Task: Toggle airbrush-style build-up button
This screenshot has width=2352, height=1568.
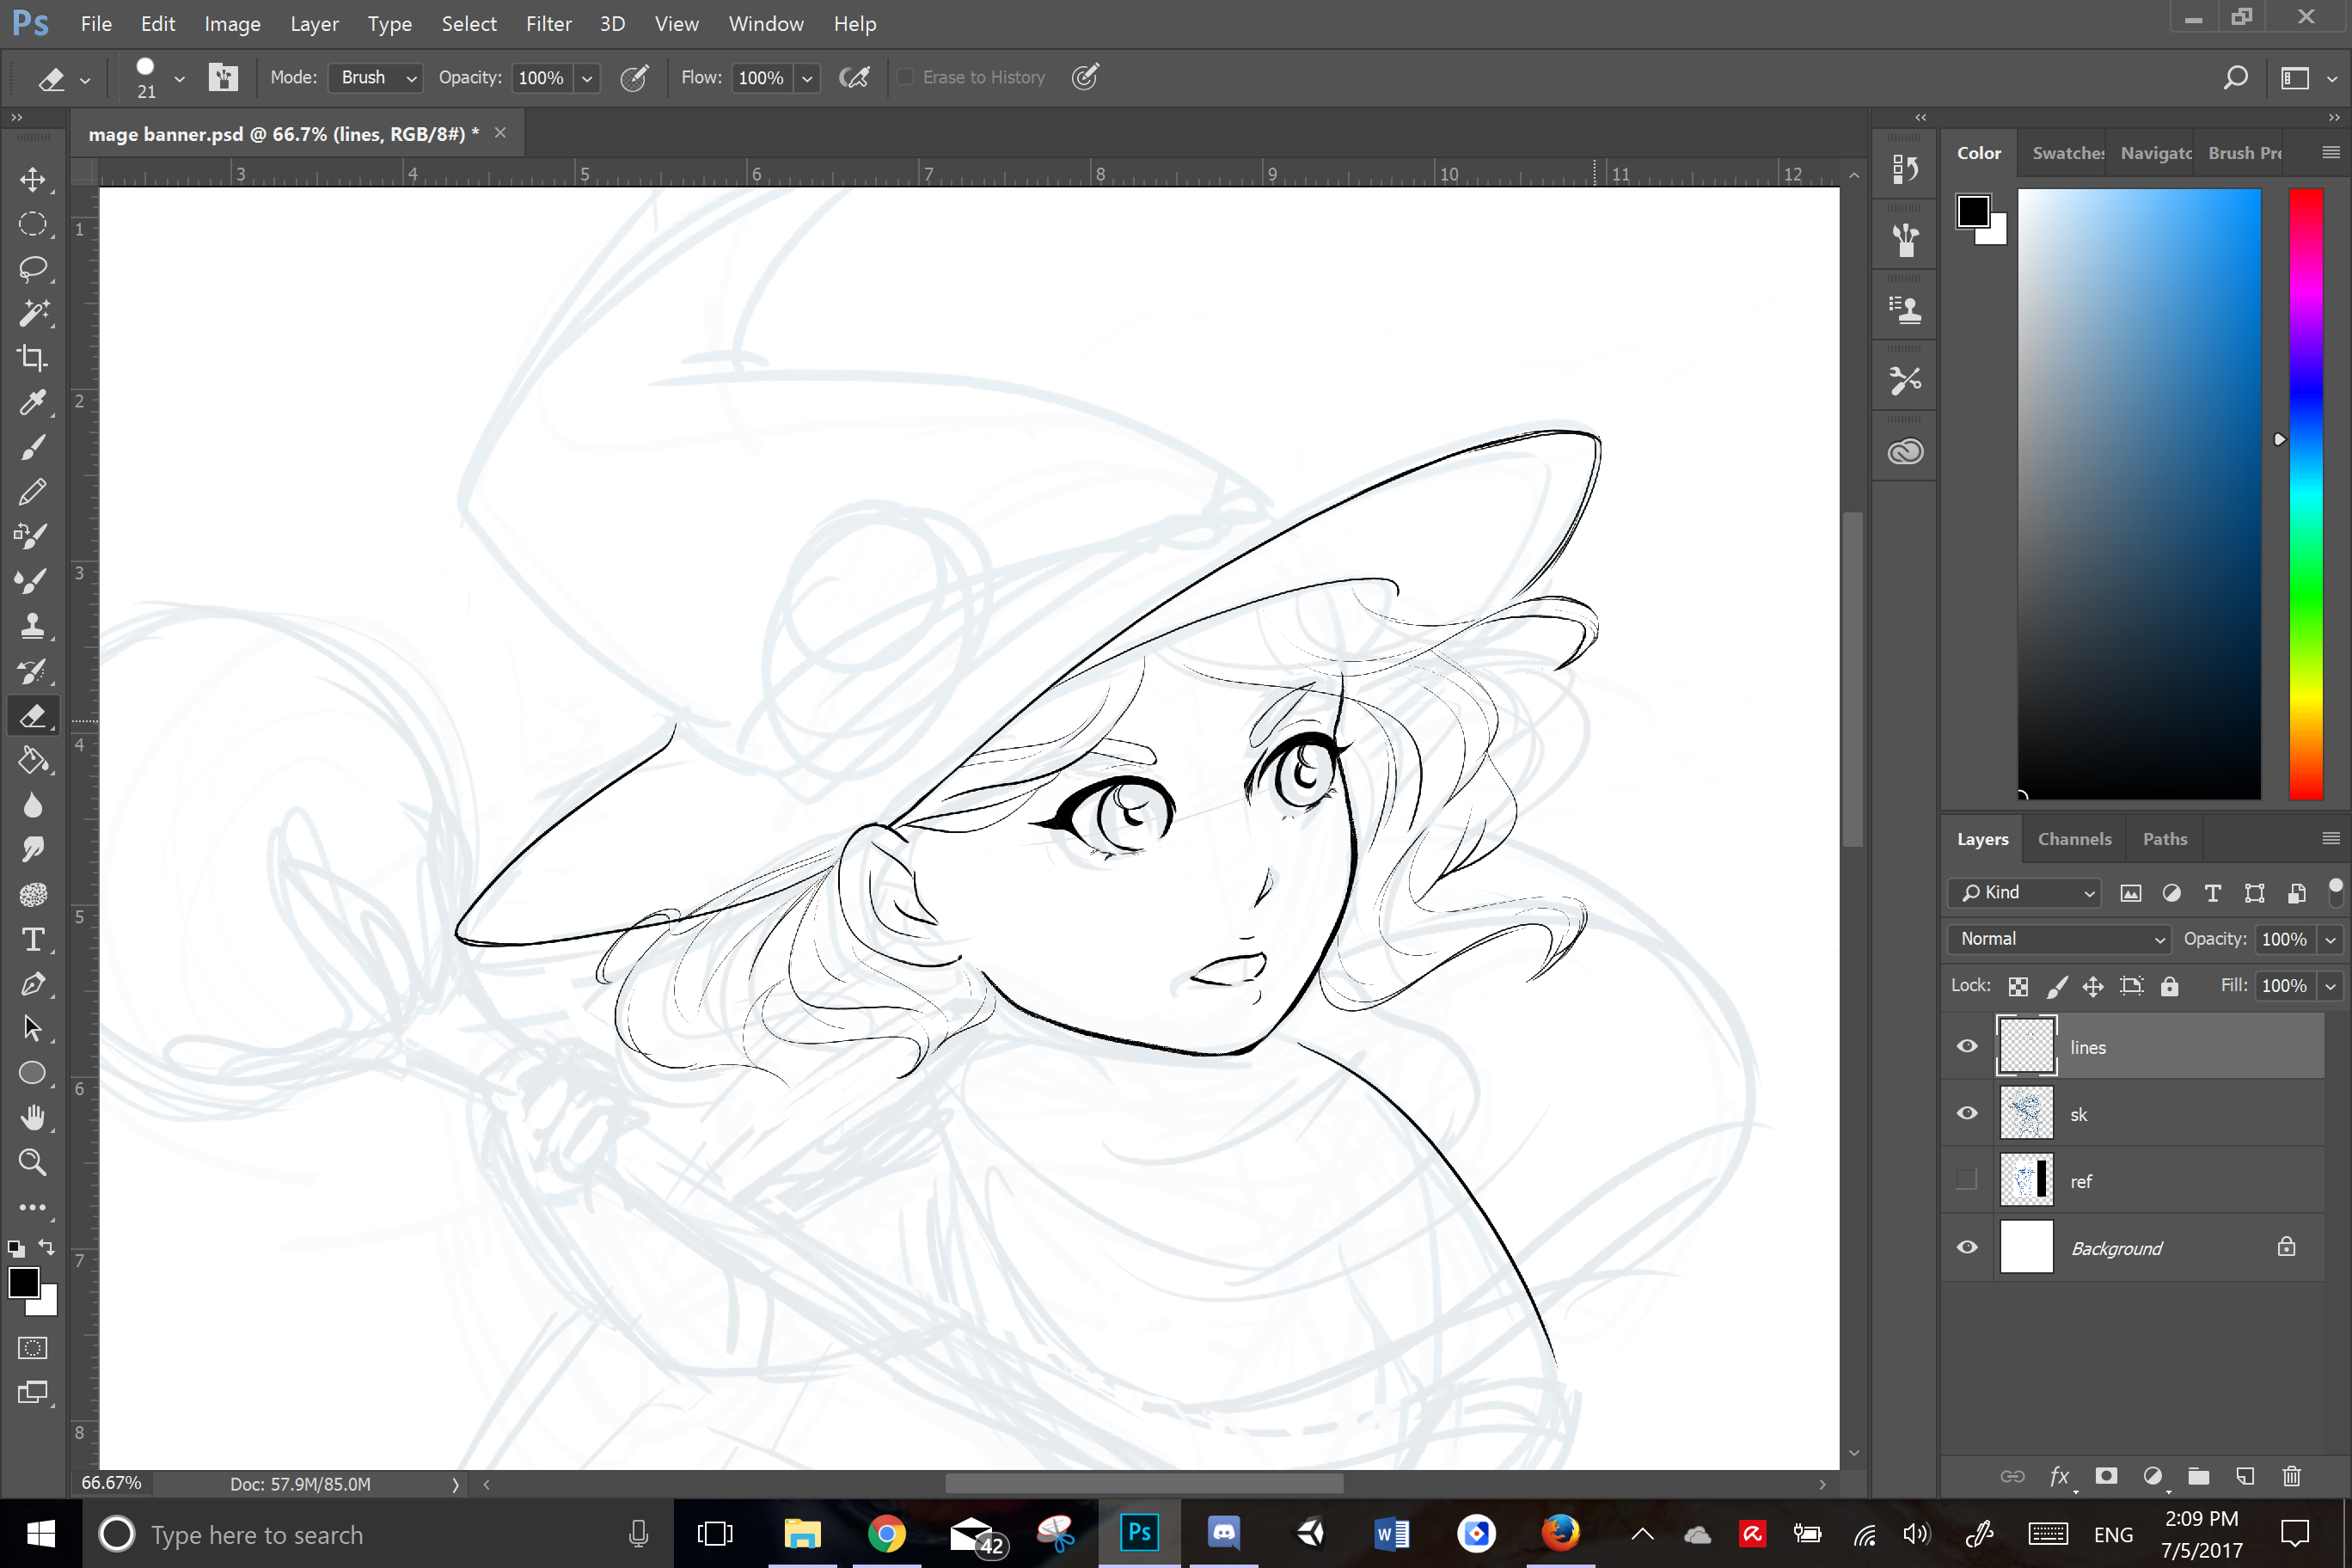Action: tap(854, 77)
